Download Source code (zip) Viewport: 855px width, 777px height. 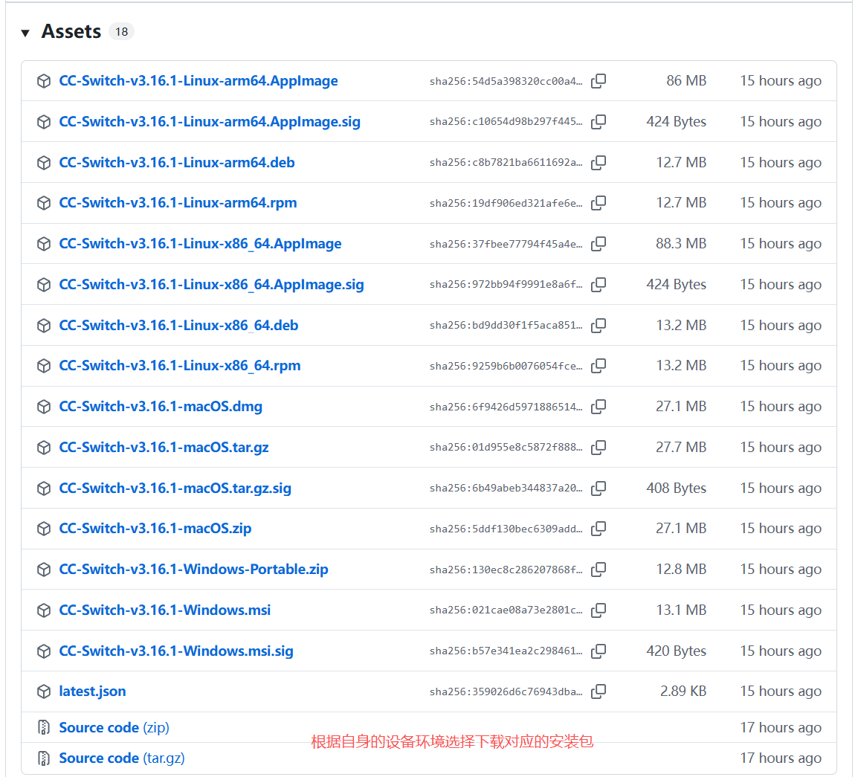tap(114, 728)
